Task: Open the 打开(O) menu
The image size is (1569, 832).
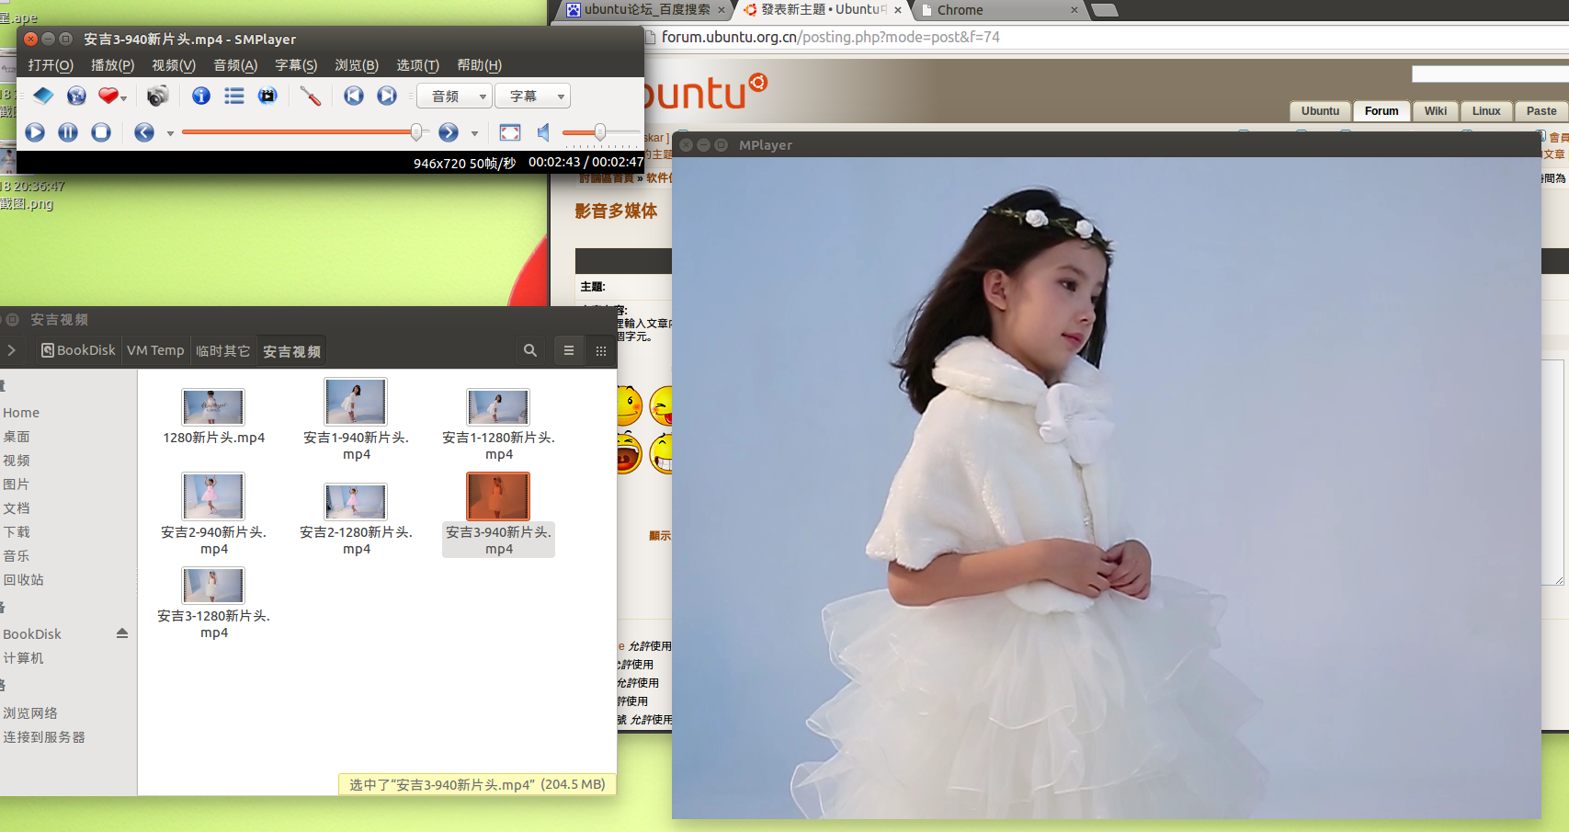Action: (51, 65)
